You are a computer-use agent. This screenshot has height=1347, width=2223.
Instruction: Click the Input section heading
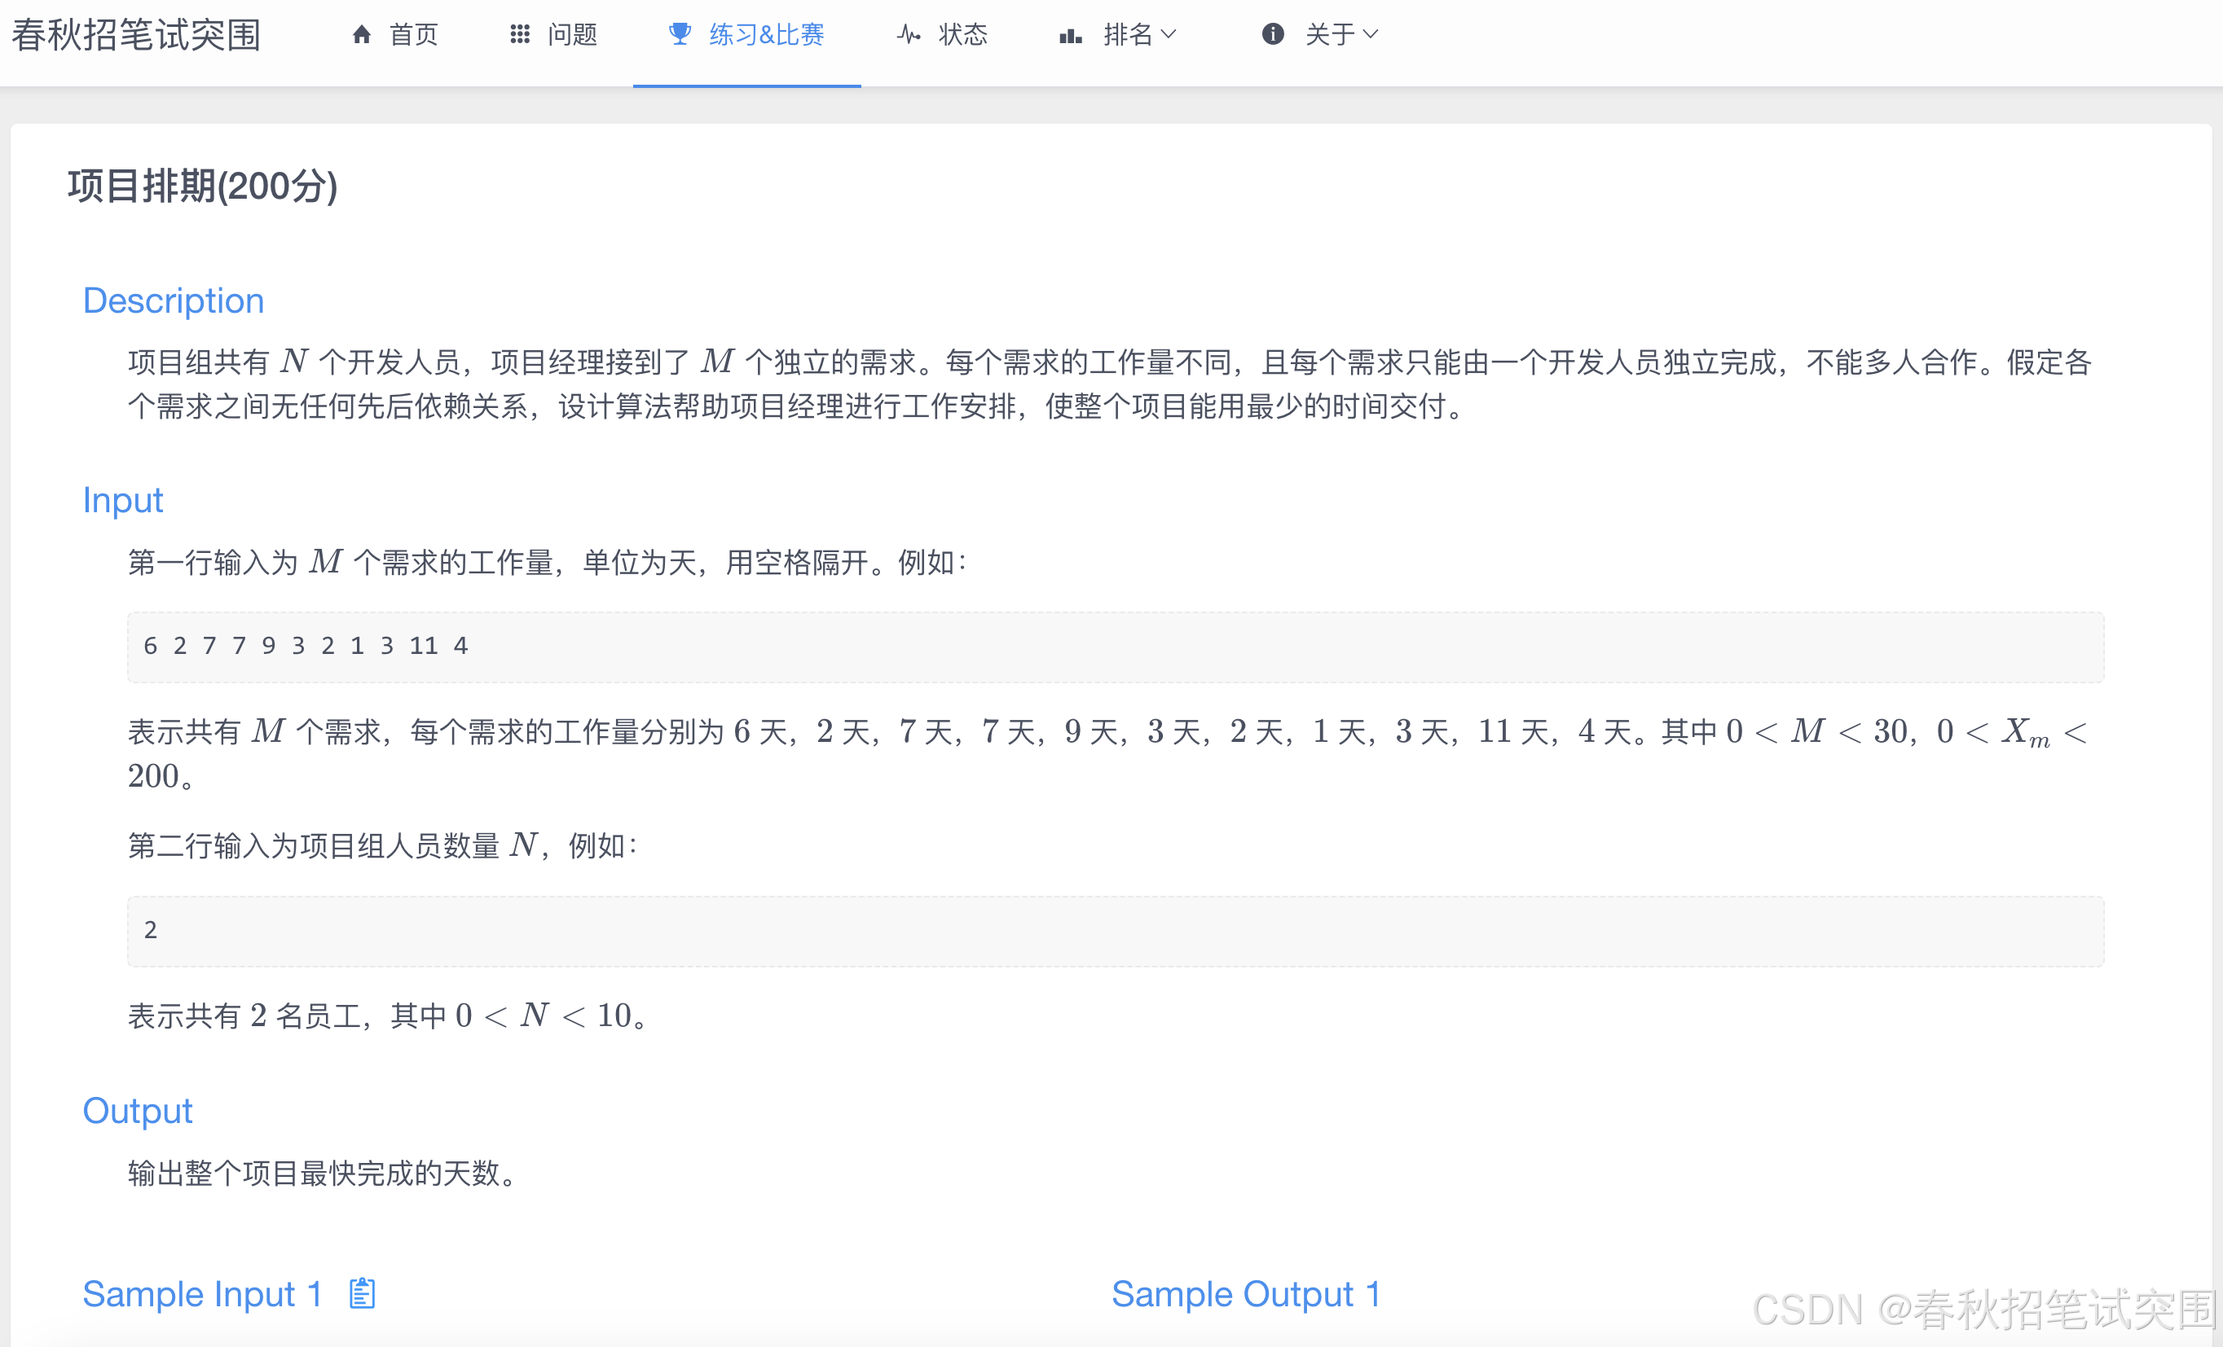123,500
